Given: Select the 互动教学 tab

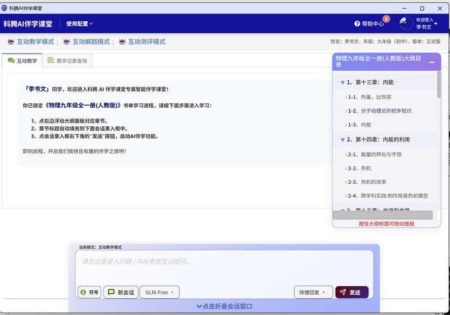Looking at the screenshot, I should click(x=22, y=61).
